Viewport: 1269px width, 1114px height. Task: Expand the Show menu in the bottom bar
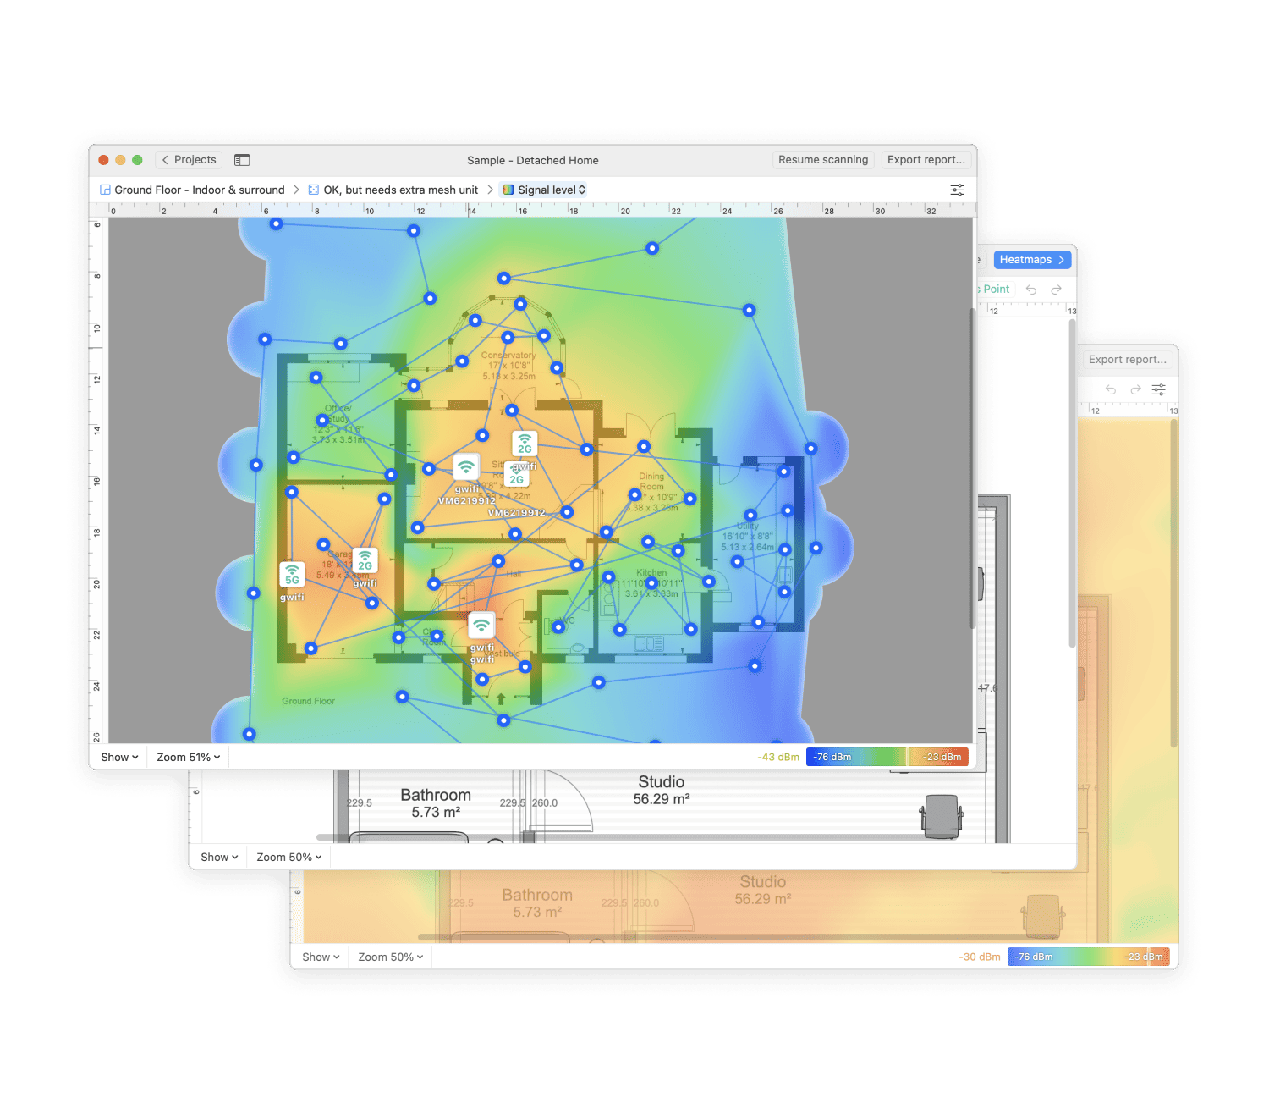pyautogui.click(x=118, y=757)
